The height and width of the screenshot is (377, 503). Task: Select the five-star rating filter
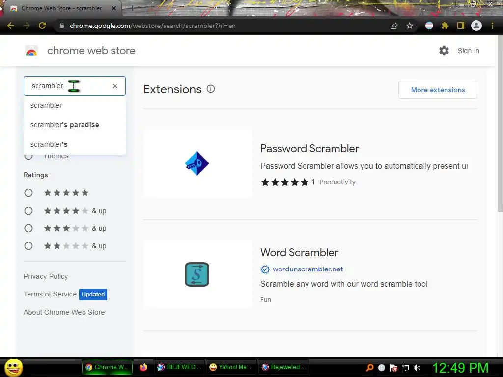coord(28,193)
